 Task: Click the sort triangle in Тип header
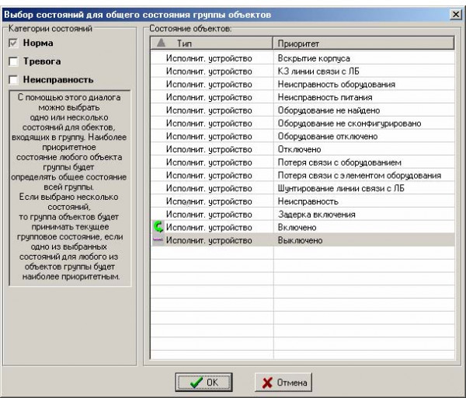161,44
